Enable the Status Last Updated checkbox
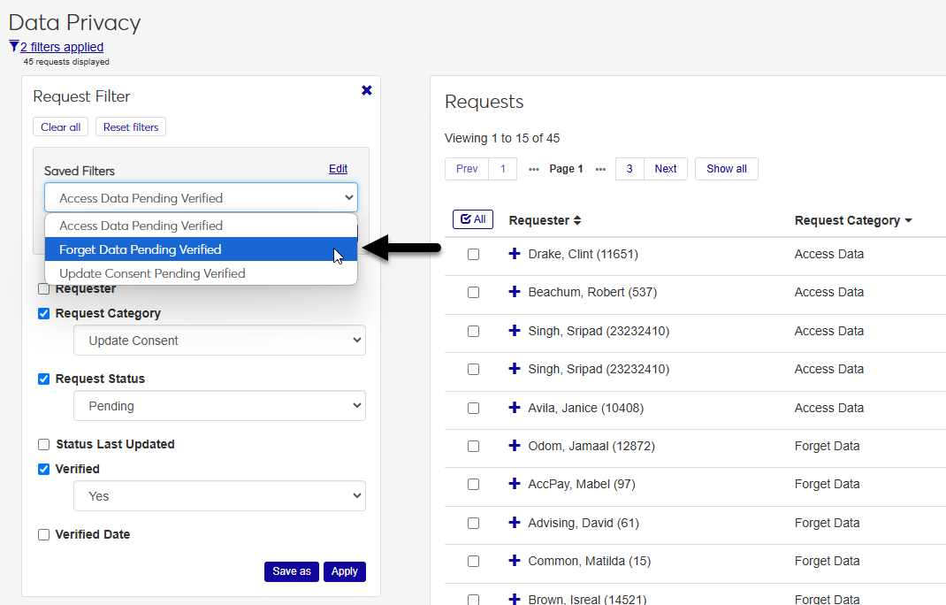 44,444
